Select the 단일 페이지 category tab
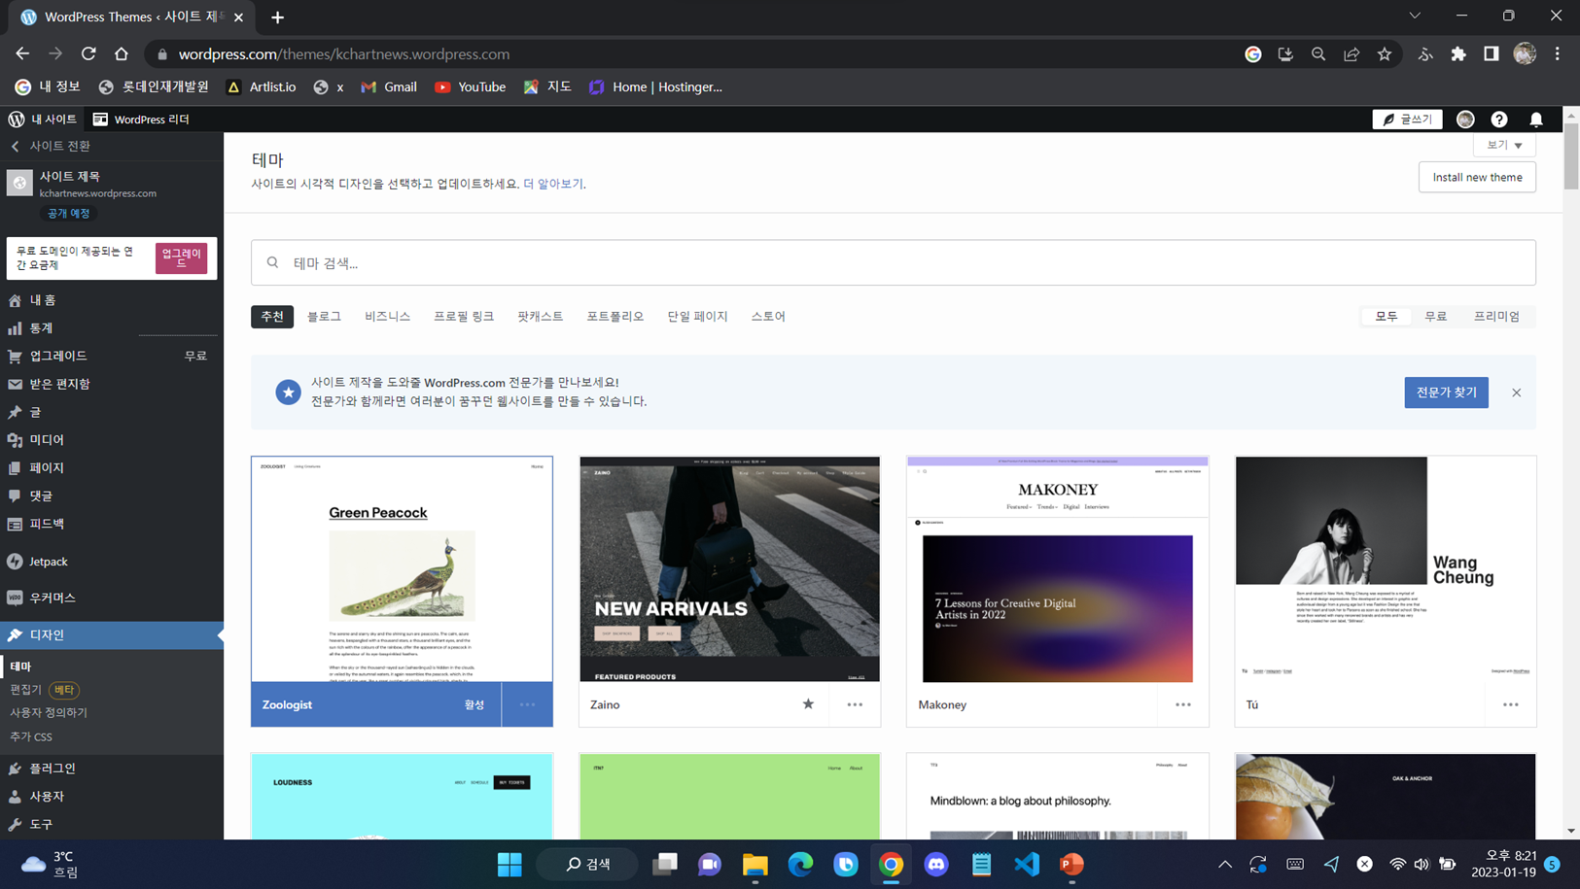 click(x=697, y=317)
